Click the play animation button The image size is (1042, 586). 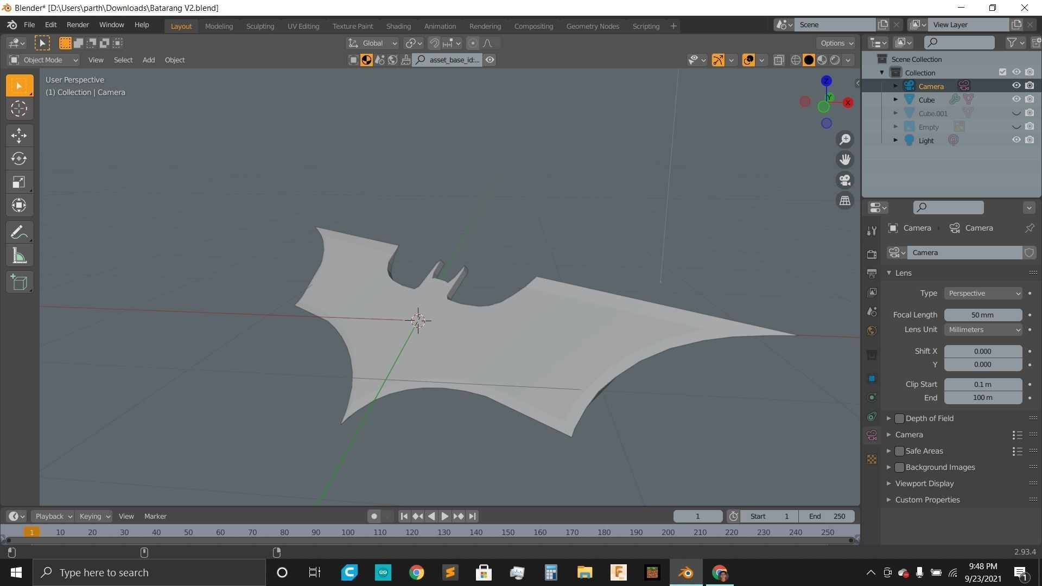[444, 517]
